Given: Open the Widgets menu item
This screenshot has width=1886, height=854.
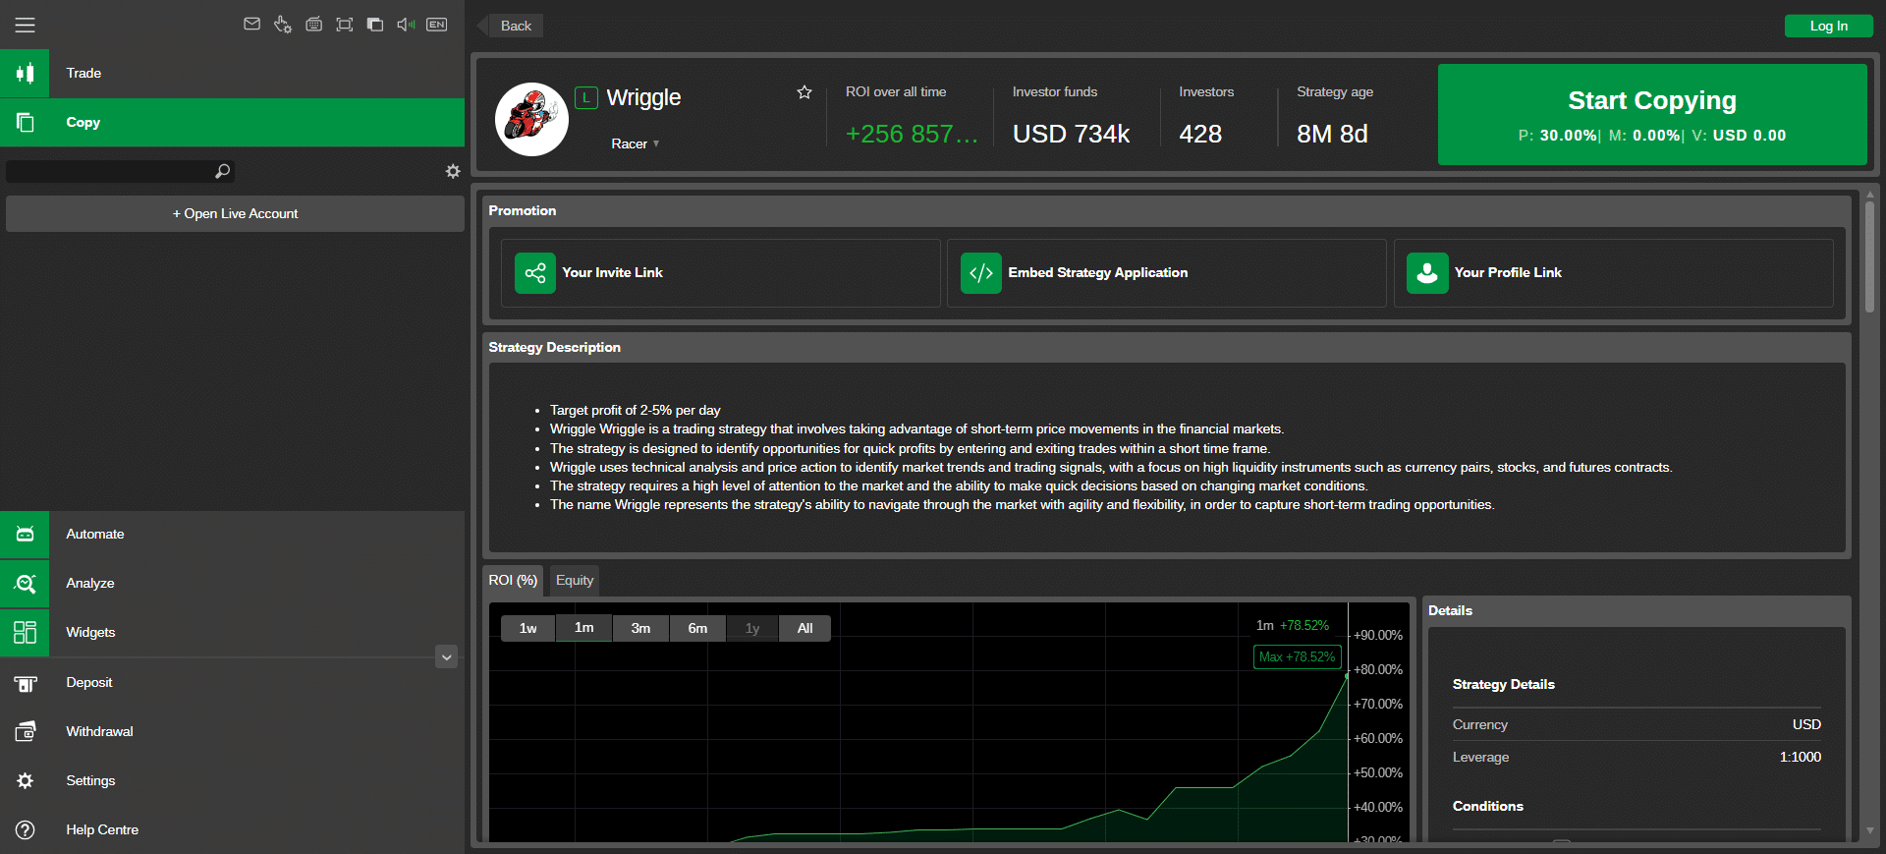Looking at the screenshot, I should 90,632.
